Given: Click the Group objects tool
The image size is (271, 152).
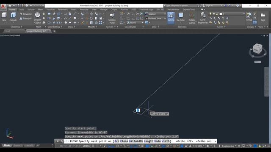Looking at the screenshot, I should [249, 17].
